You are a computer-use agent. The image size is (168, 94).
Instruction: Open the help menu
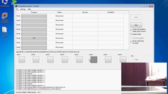[x=29, y=9]
